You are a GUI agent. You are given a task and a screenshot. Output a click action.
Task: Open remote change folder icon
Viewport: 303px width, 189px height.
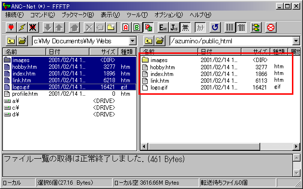pyautogui.click(x=160, y=41)
